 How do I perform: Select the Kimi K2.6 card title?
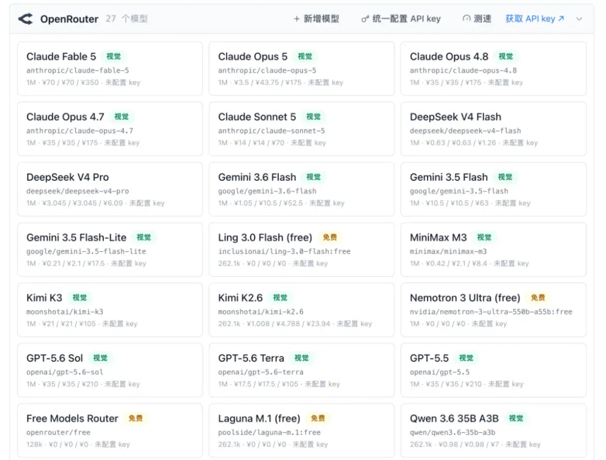pyautogui.click(x=240, y=298)
